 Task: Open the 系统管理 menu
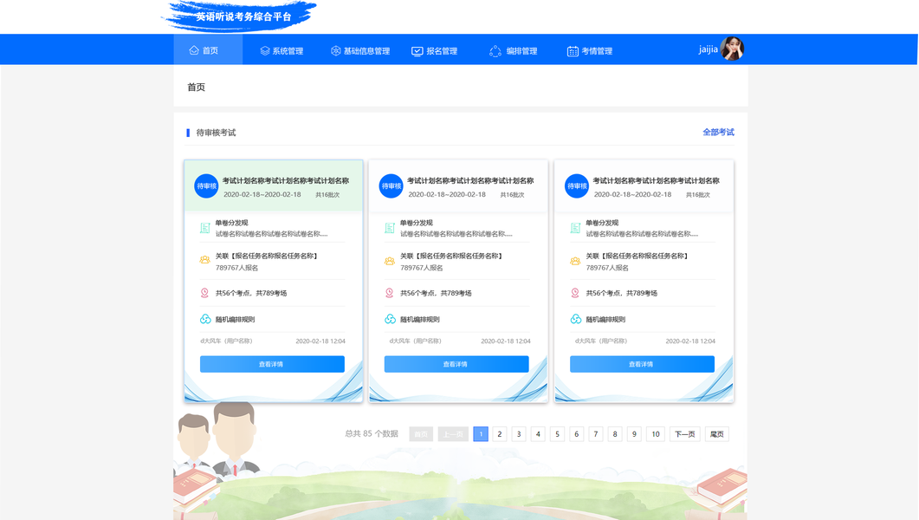(282, 51)
